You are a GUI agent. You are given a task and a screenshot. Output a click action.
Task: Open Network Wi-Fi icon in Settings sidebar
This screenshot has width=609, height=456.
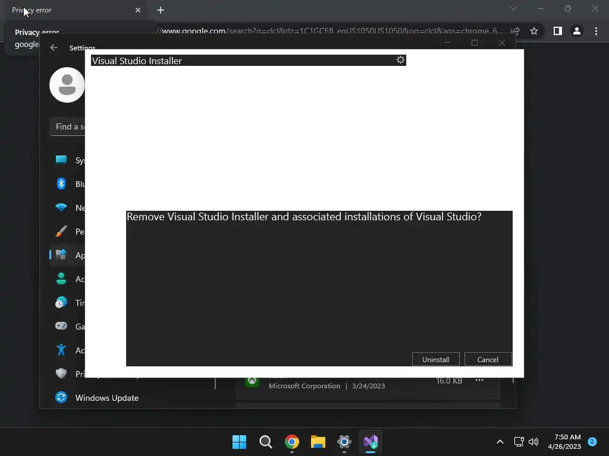[61, 207]
